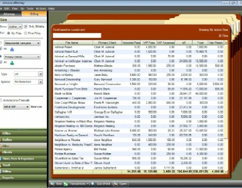
Task: Click the green Transactions icon
Action: [66, 184]
